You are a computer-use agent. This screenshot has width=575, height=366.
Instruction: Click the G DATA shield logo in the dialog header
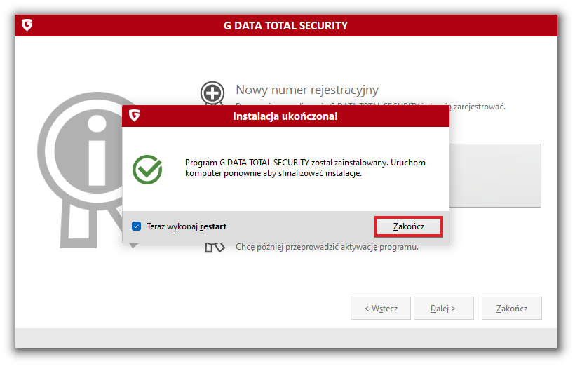(134, 116)
